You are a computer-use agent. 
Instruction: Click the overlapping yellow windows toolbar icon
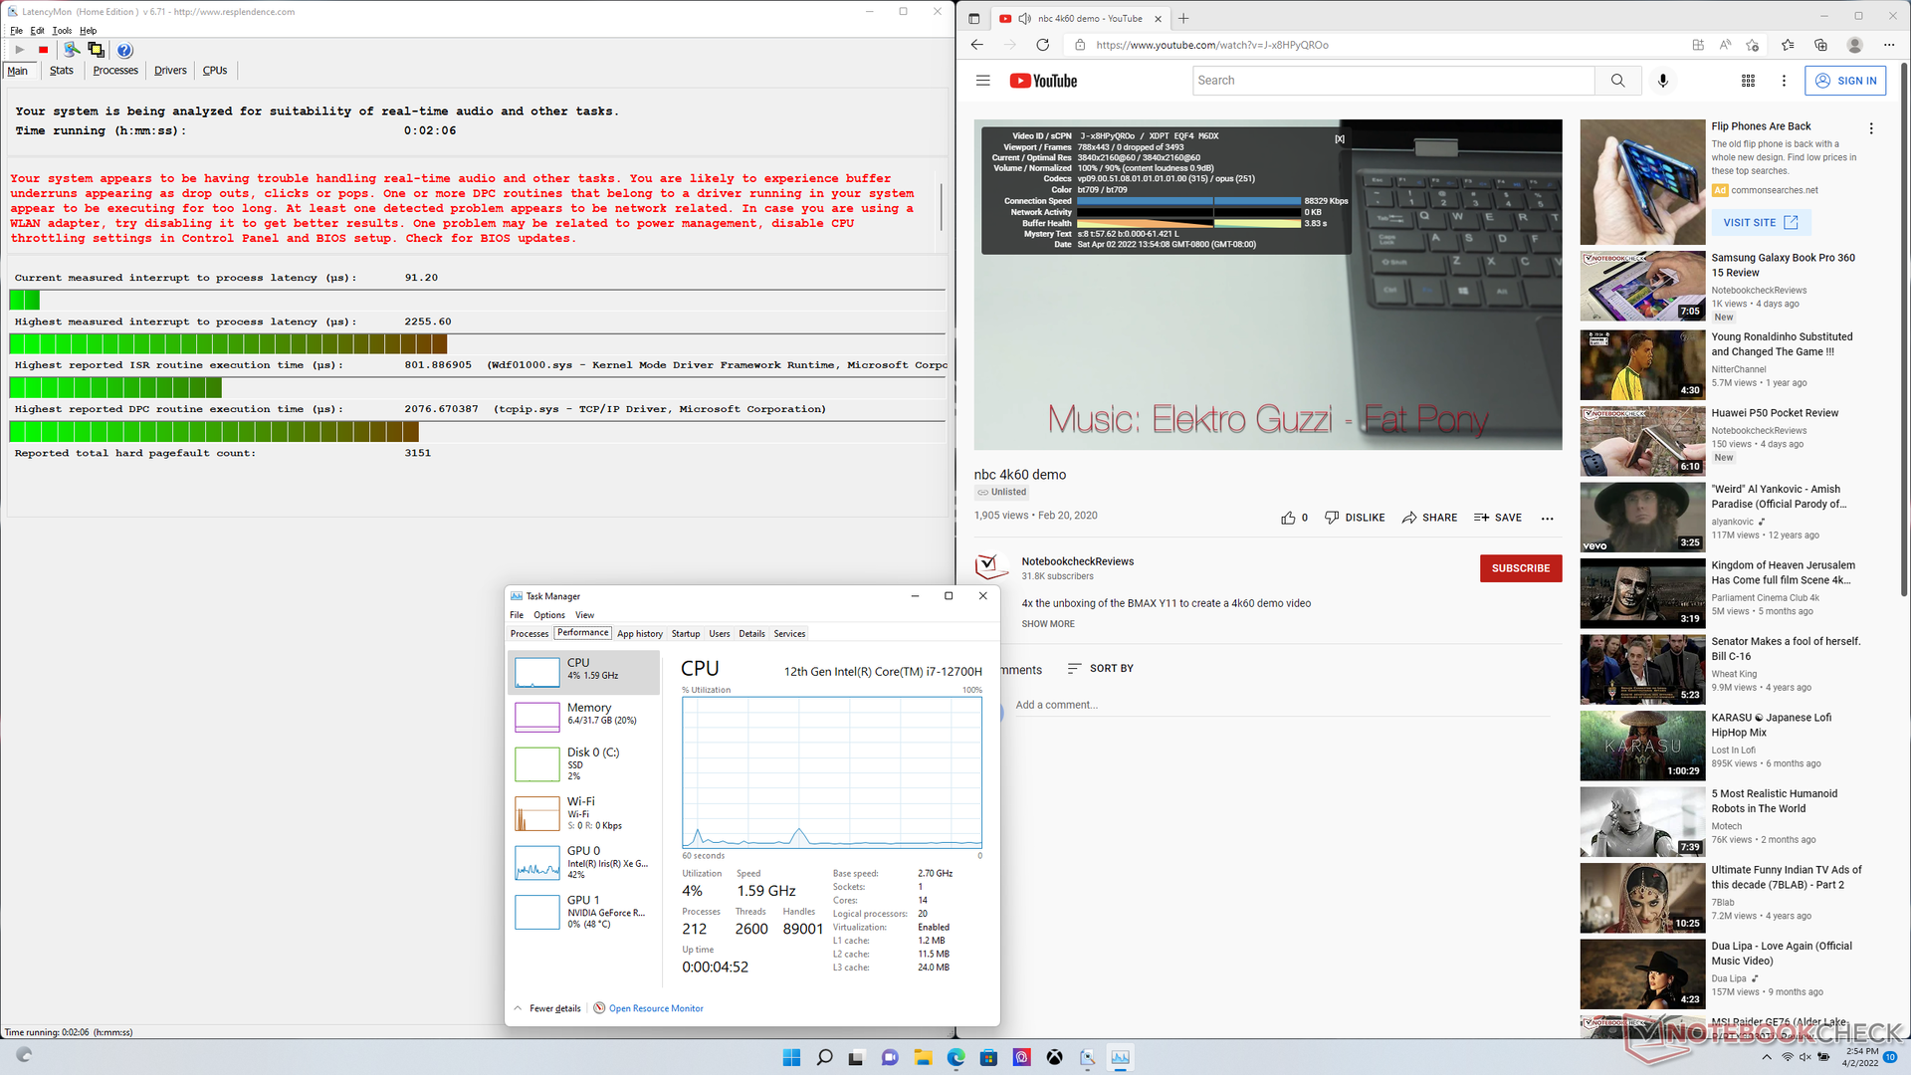point(96,50)
